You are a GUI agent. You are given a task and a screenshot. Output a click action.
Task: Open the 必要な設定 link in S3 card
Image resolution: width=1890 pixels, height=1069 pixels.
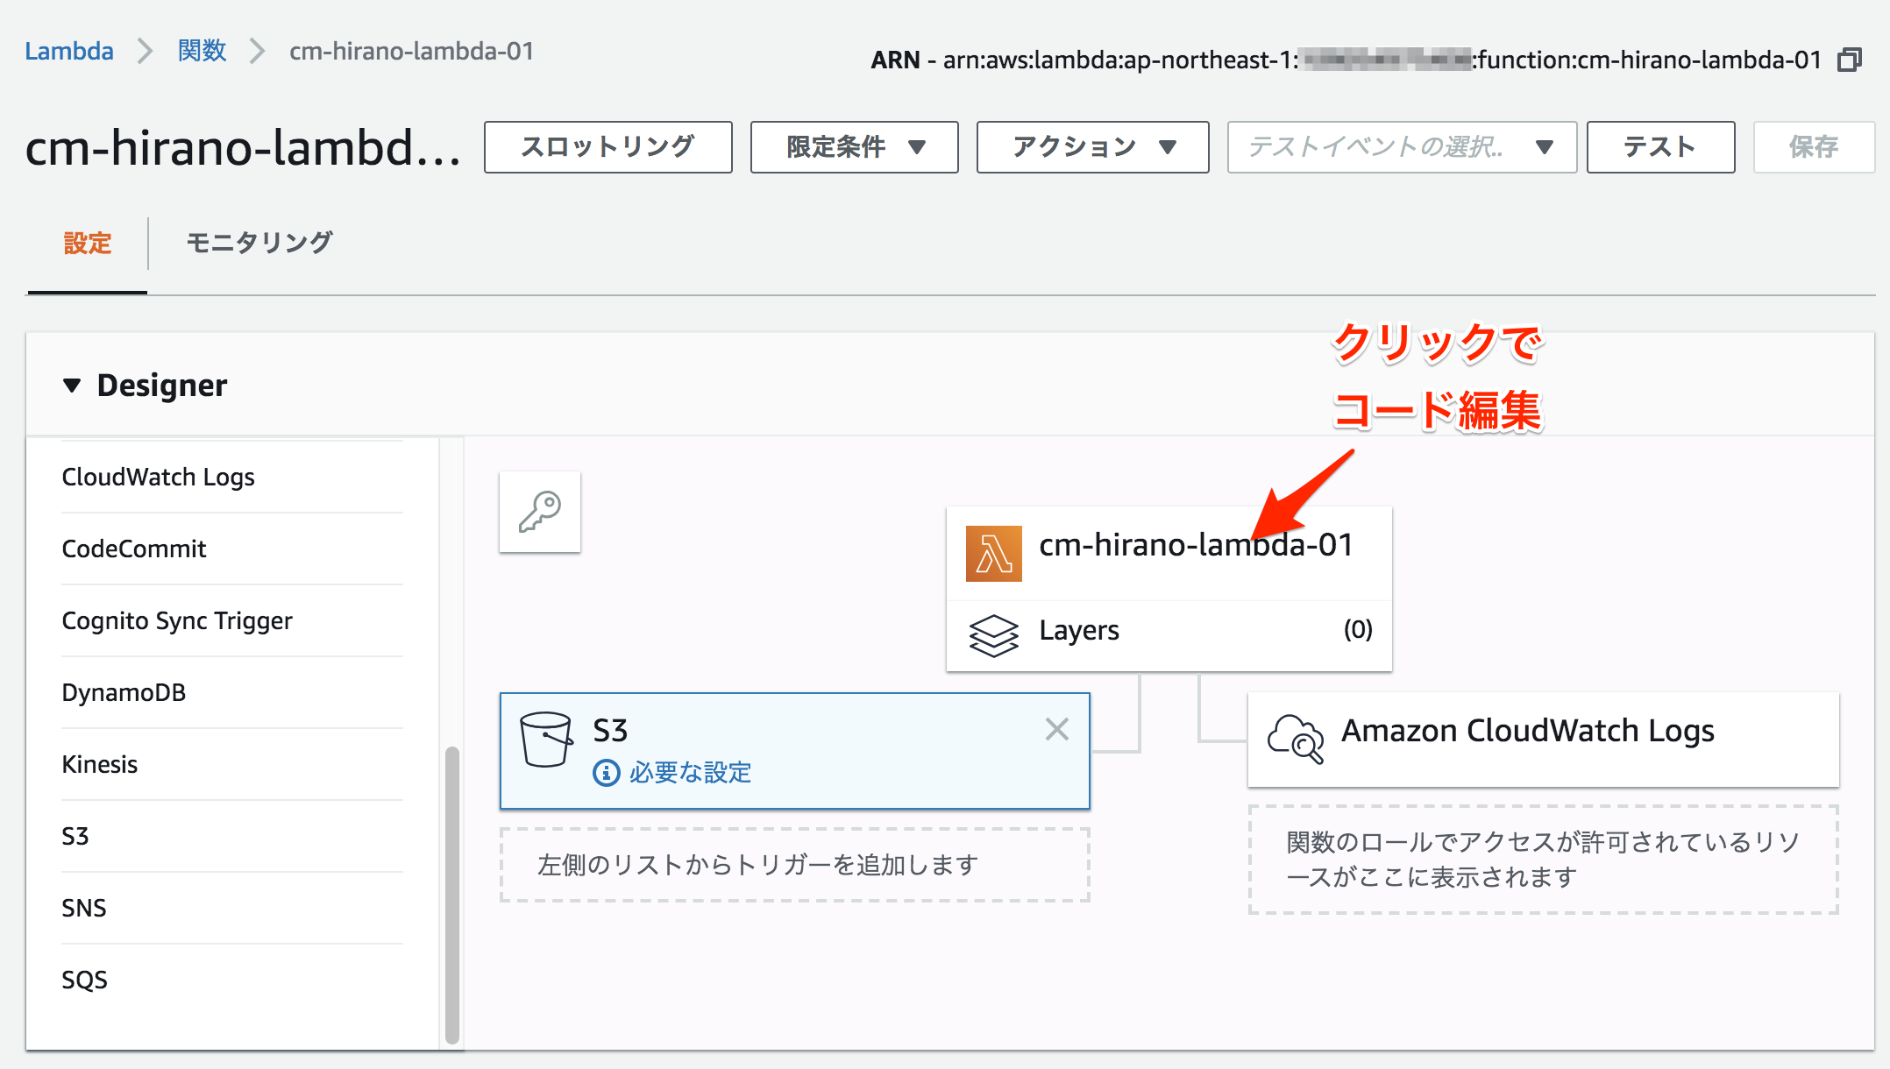pyautogui.click(x=690, y=773)
